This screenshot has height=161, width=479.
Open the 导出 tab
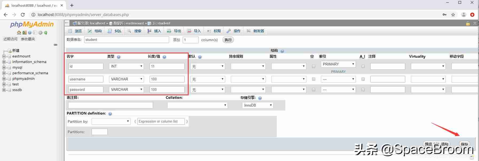[174, 31]
